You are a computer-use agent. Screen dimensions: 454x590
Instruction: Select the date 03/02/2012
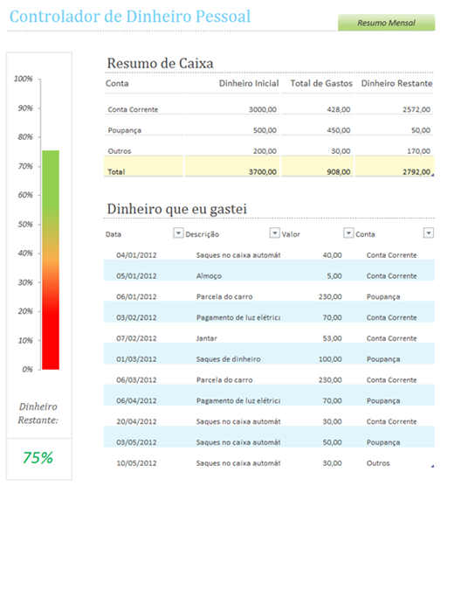click(x=136, y=317)
